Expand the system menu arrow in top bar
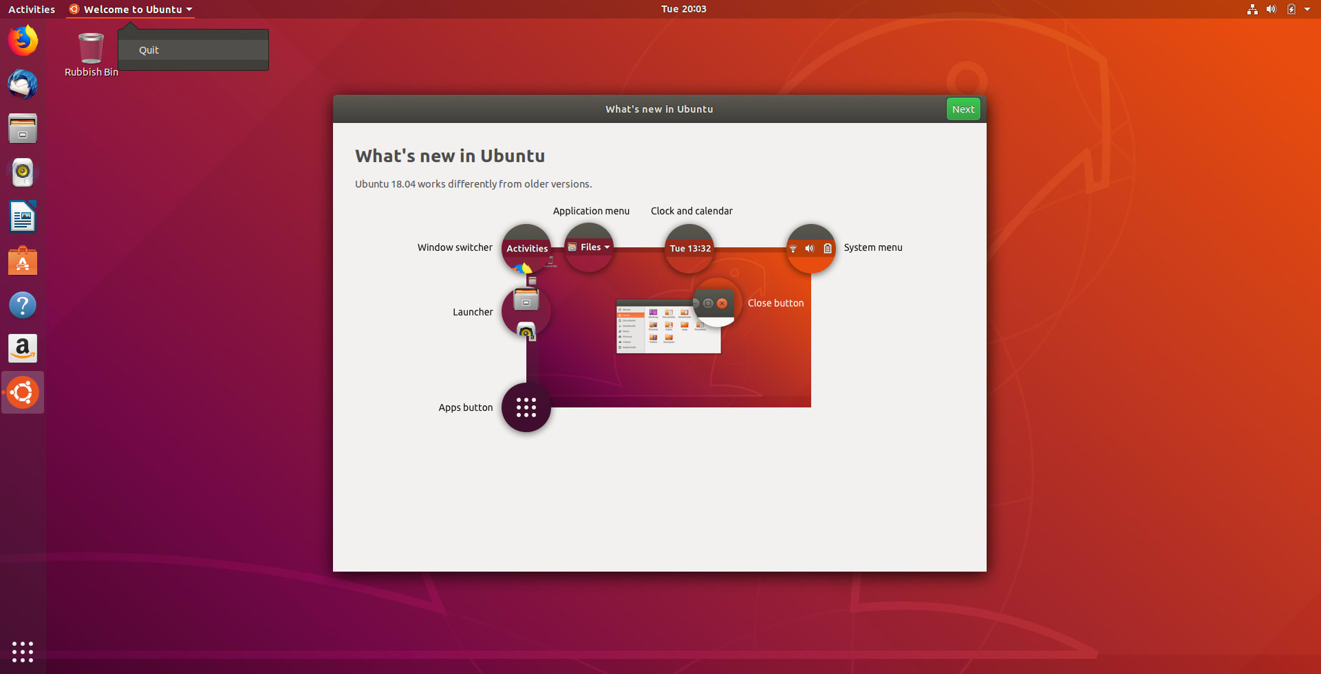Image resolution: width=1321 pixels, height=674 pixels. (x=1307, y=9)
